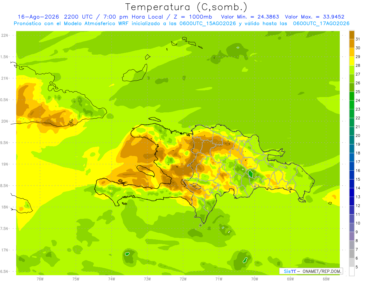Click the yellow swatch between labels 28 and 29

352,61
